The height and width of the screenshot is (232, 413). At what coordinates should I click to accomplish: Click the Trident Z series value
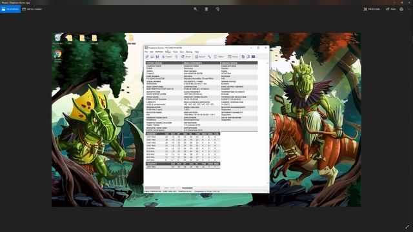point(150,73)
